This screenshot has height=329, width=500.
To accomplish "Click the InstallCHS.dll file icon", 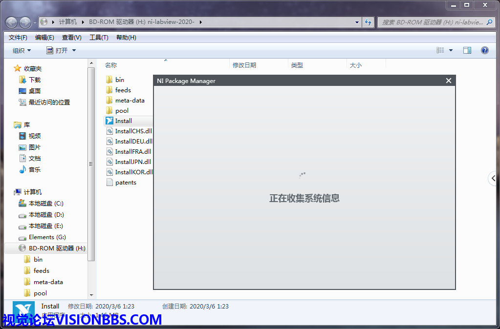I will pos(109,131).
